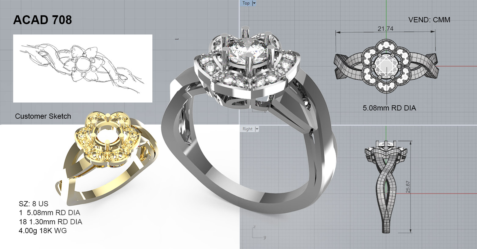This screenshot has width=477, height=249.
Task: Click the 21.74 width dimension value
Action: coord(385,29)
